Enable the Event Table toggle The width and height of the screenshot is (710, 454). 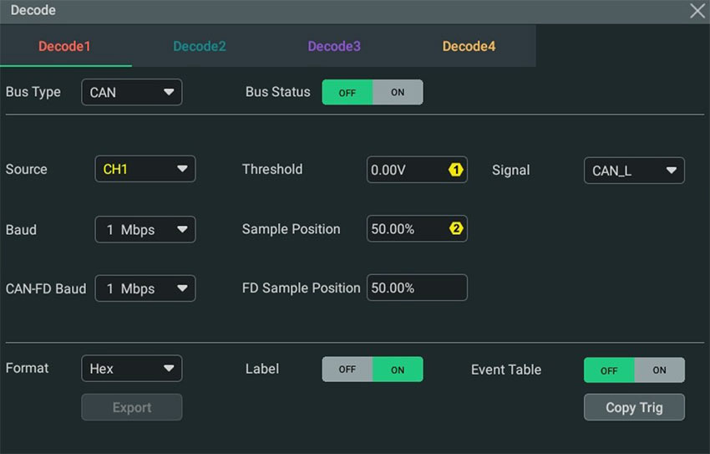tap(659, 370)
